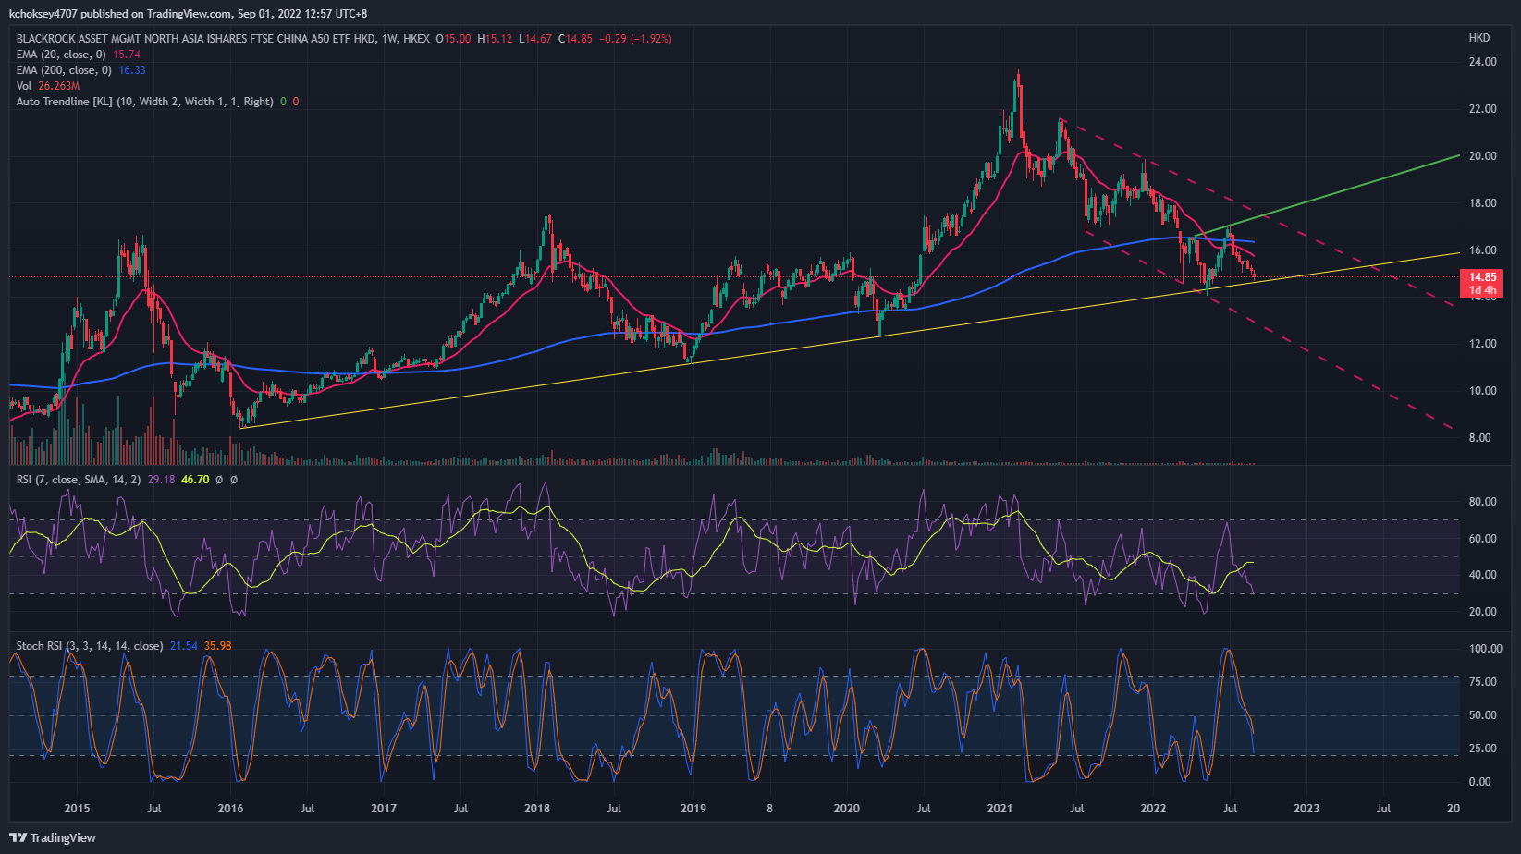Click the 80.00 RSI axis label
Screen dimensions: 1521x854
[1482, 502]
